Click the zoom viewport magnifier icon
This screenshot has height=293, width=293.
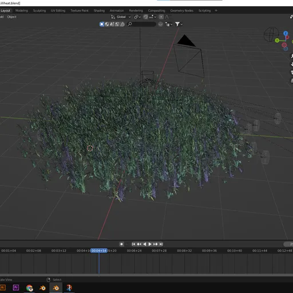pyautogui.click(x=291, y=56)
